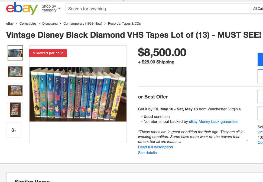The height and width of the screenshot is (182, 263).
Task: Navigate to Disneyana breadcrumb
Action: pos(50,24)
